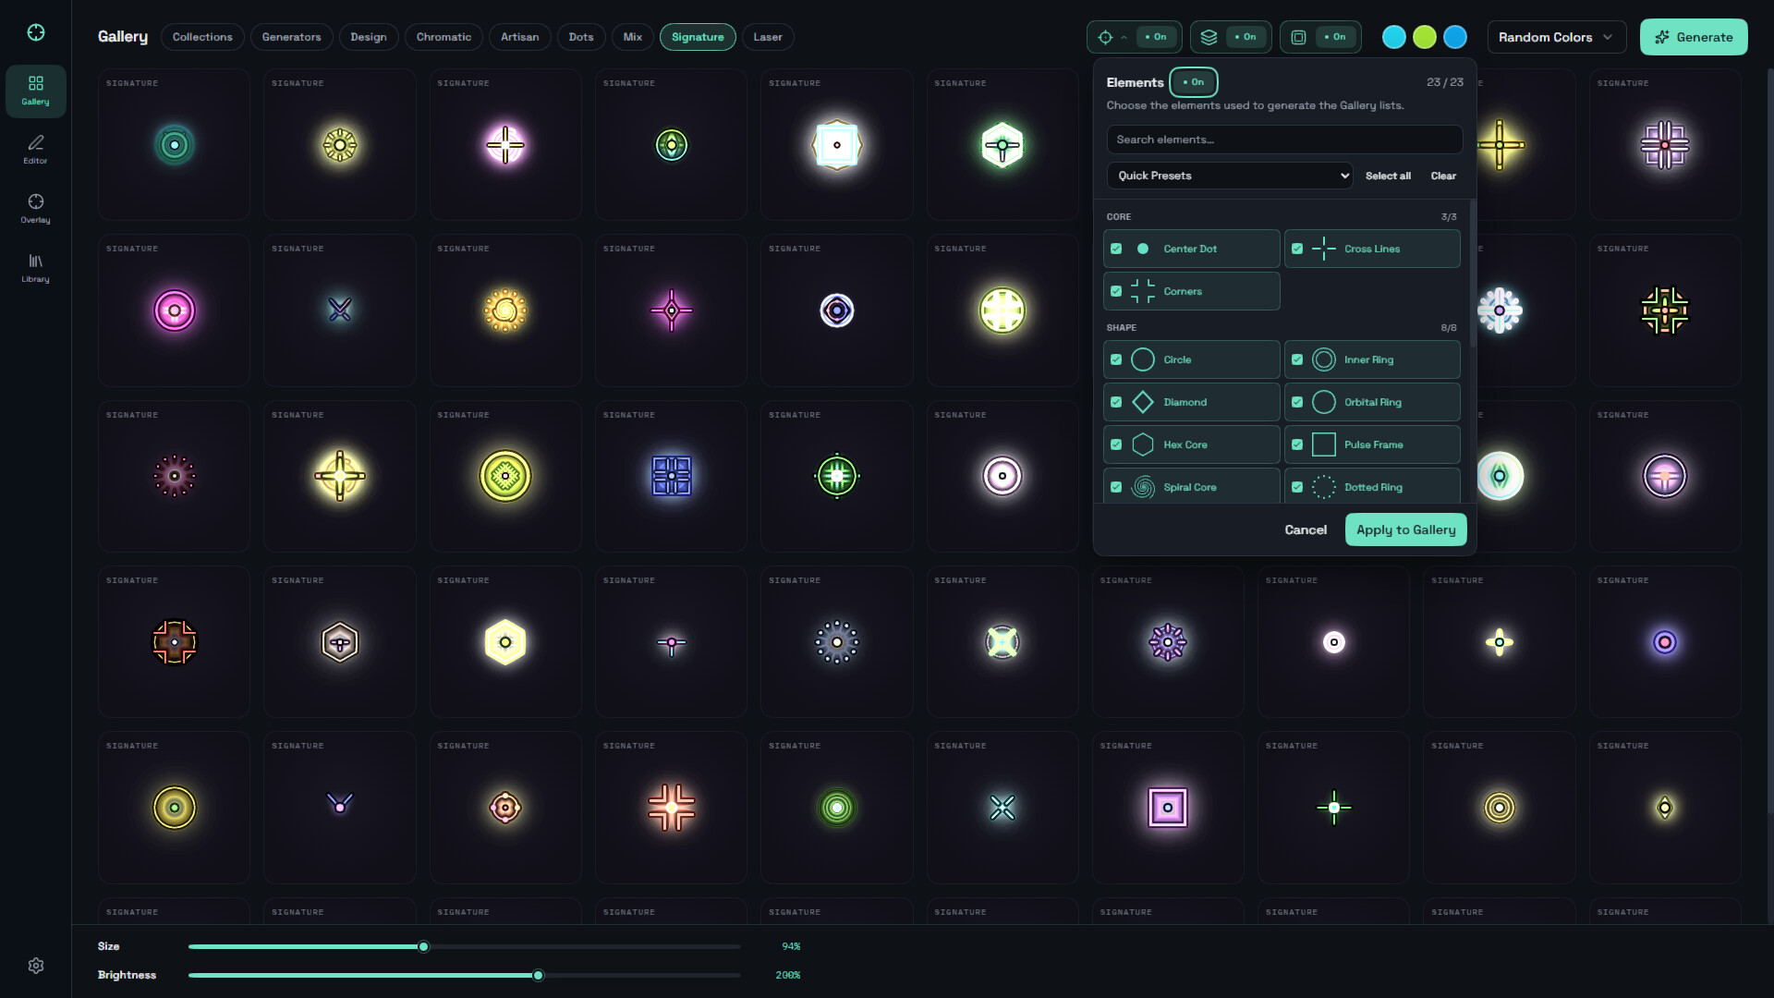Click the Inner Ring shape icon

tap(1324, 359)
